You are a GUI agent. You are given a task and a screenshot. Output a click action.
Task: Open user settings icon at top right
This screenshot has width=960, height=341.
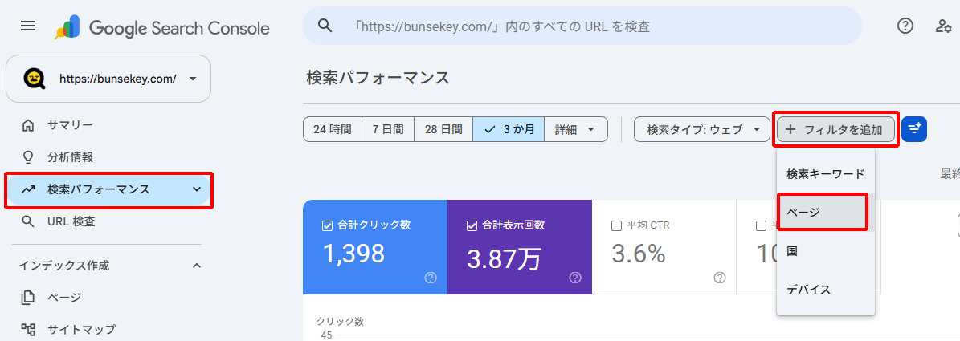943,26
